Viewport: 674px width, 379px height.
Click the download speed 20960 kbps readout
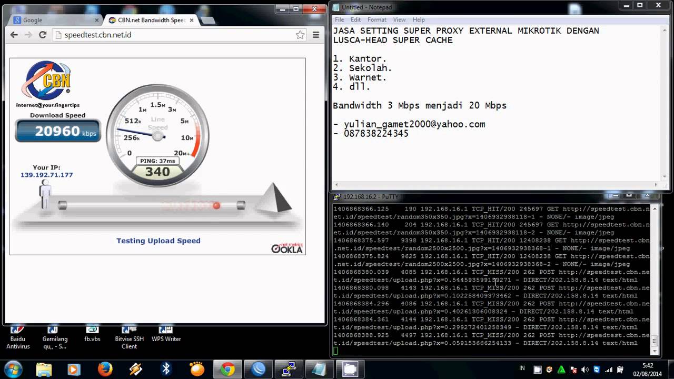pyautogui.click(x=58, y=131)
